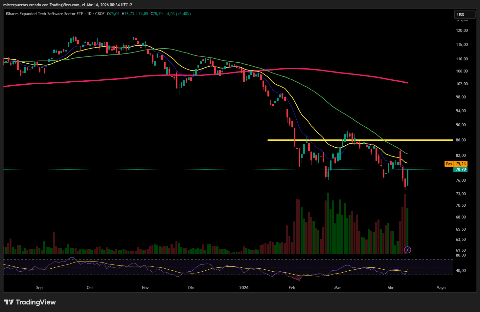Click the Sep label on time axis
480x312 pixels.
39,288
